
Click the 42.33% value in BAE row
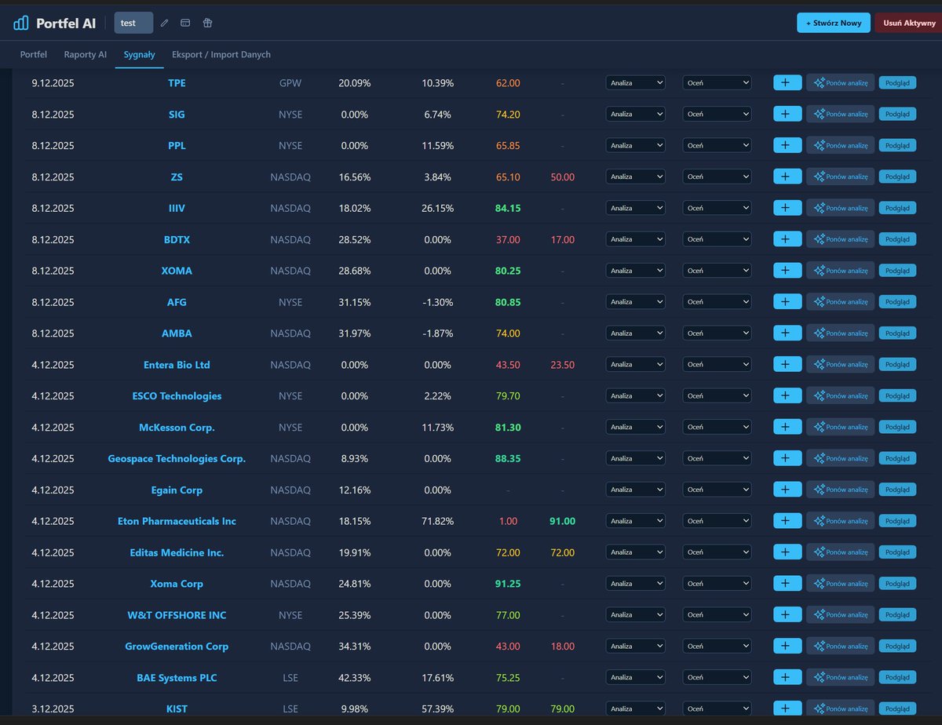354,678
